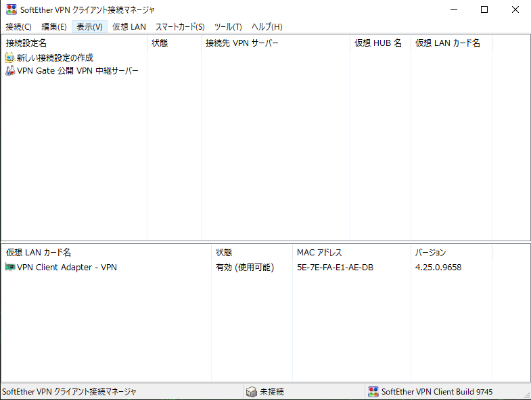Click the 未接続 status icon in status bar
Viewport: 531px width, 400px height.
point(251,392)
